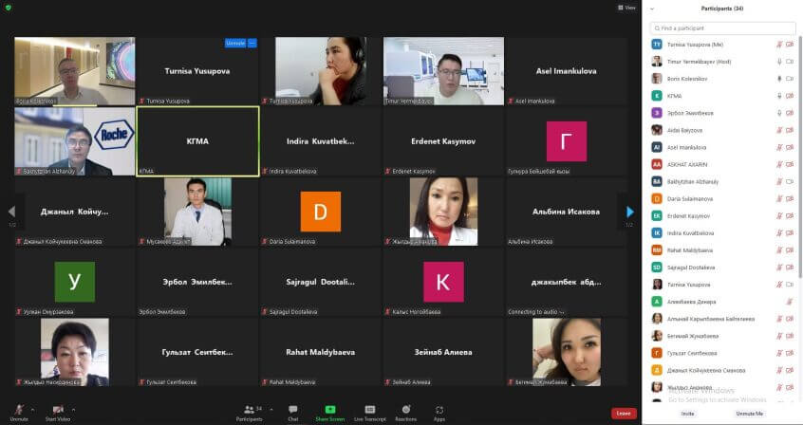Click the green encryption shield icon
803x425 pixels.
click(9, 8)
